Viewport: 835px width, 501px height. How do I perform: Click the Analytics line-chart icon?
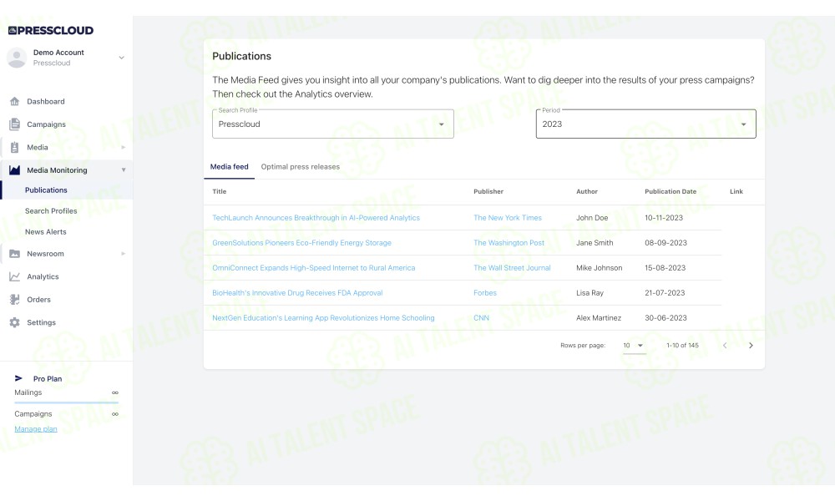(14, 277)
